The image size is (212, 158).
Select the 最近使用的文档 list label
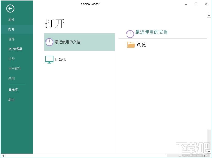[x=67, y=42]
